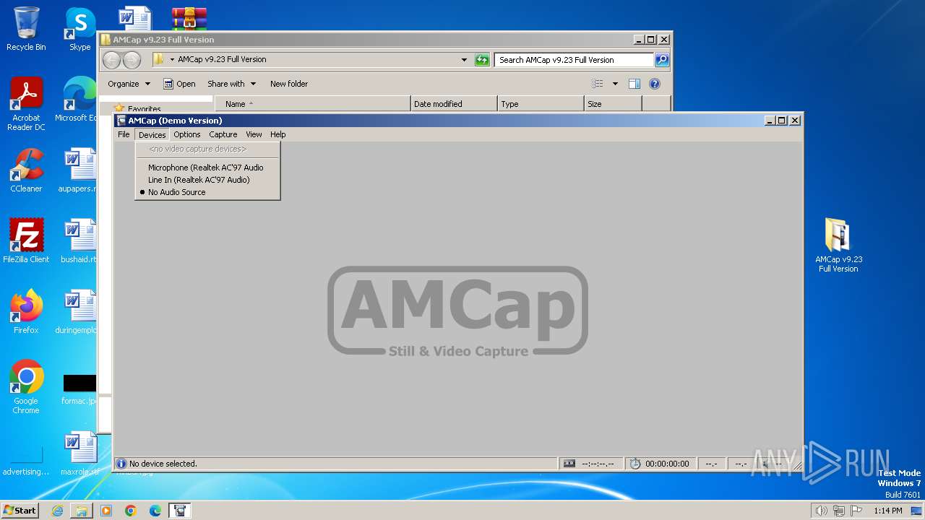Select AMCap v9.23 Full Version desktop folder
The height and width of the screenshot is (520, 925).
coord(838,246)
